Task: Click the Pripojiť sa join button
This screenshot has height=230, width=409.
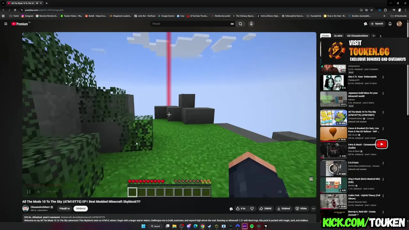Action: (x=65, y=209)
